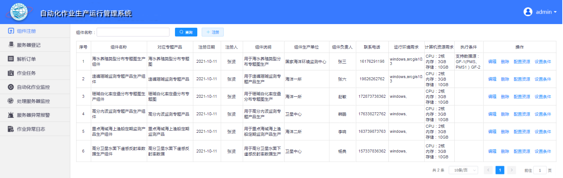Click the 作业异常日志 log icon in sidebar

click(x=11, y=129)
